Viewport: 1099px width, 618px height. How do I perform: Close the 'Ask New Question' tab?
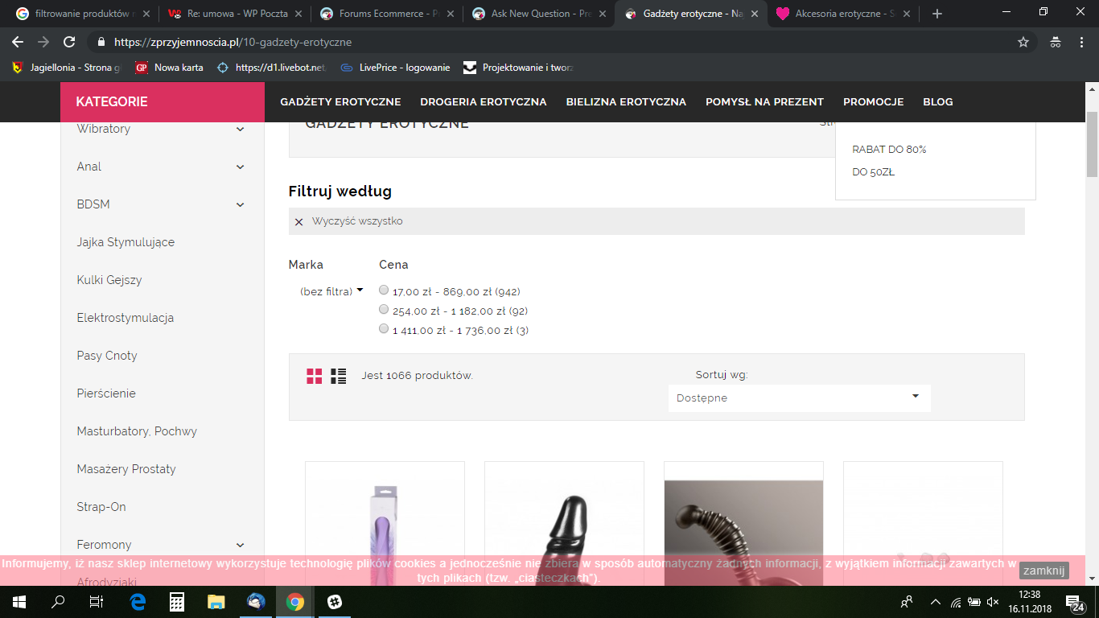coord(604,14)
